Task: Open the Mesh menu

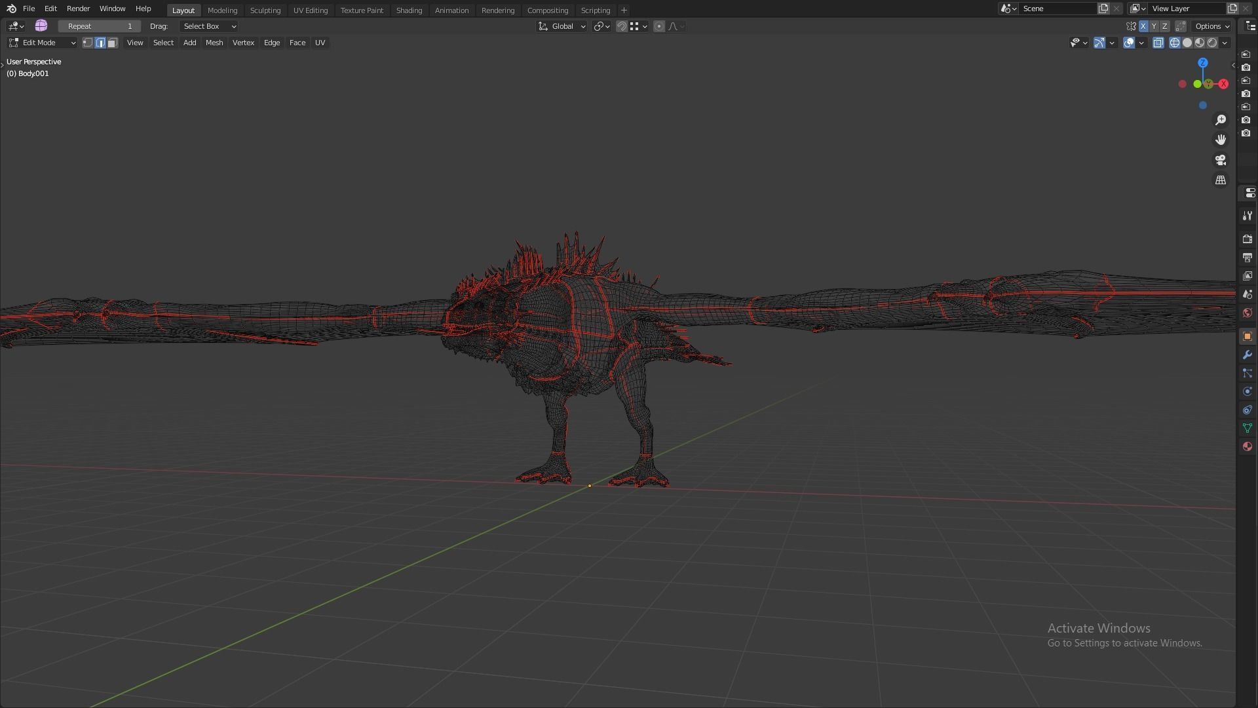Action: tap(214, 43)
